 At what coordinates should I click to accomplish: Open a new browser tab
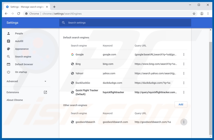(54, 7)
